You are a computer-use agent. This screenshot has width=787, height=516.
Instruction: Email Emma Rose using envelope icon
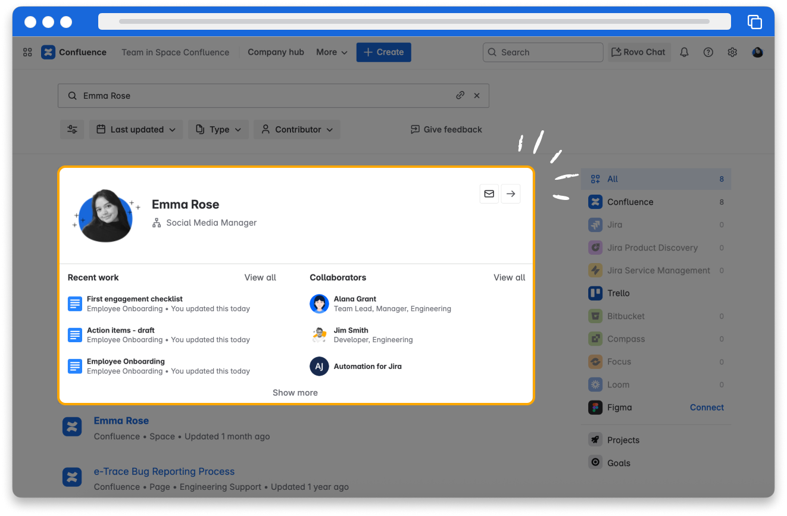[489, 193]
